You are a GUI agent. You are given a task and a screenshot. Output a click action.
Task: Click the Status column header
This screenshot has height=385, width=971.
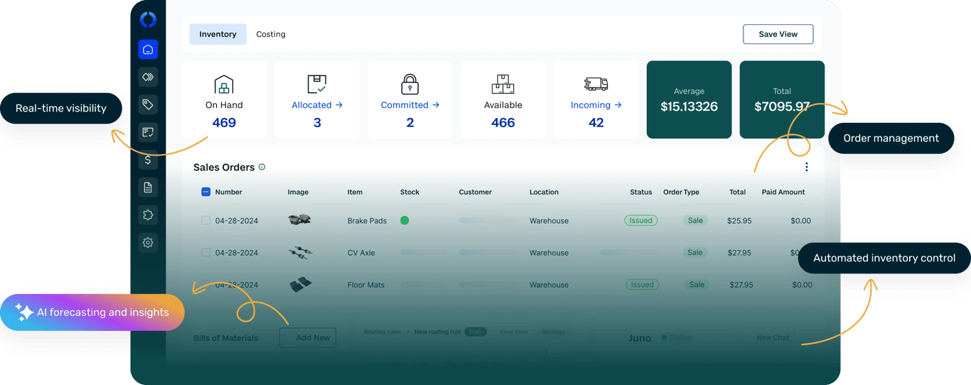(x=640, y=192)
